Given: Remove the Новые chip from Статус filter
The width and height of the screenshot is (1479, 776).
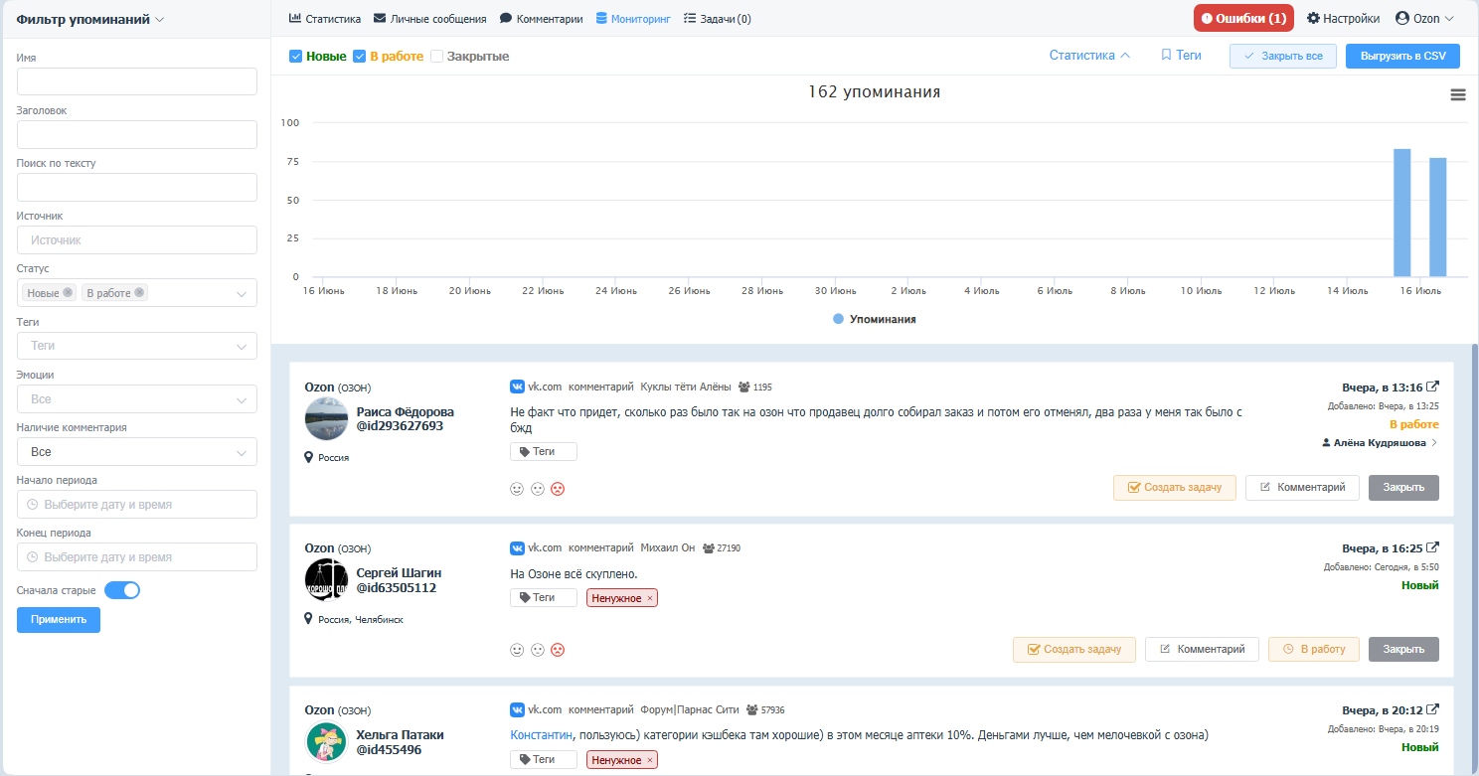Looking at the screenshot, I should point(68,292).
